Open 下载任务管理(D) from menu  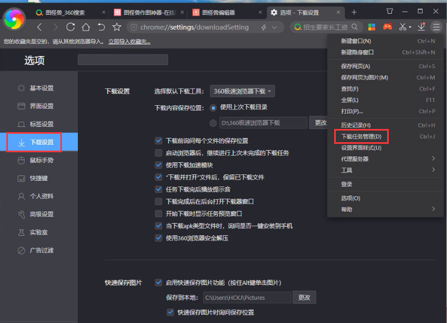tap(386, 136)
